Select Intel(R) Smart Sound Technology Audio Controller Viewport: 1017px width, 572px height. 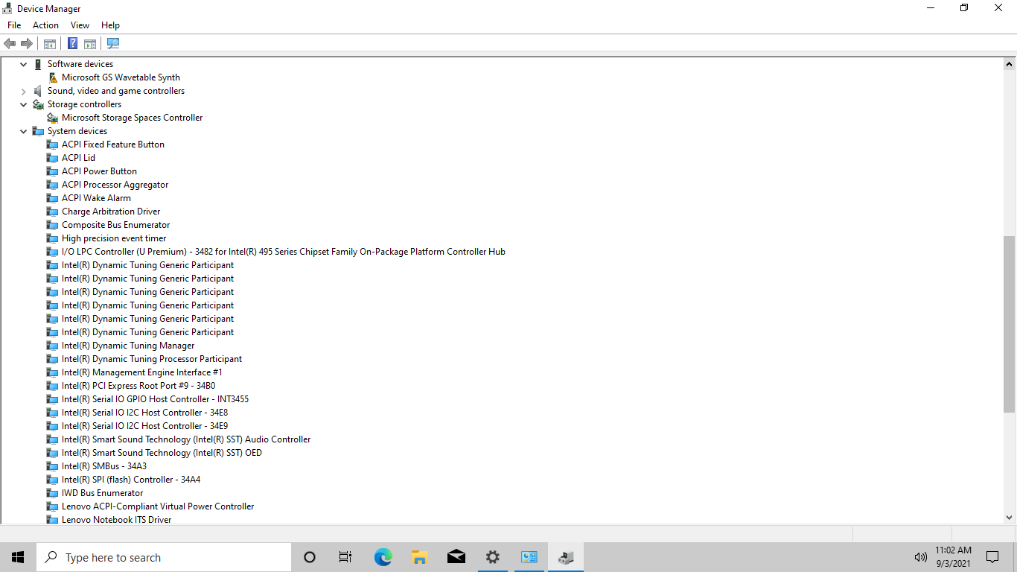pyautogui.click(x=186, y=439)
